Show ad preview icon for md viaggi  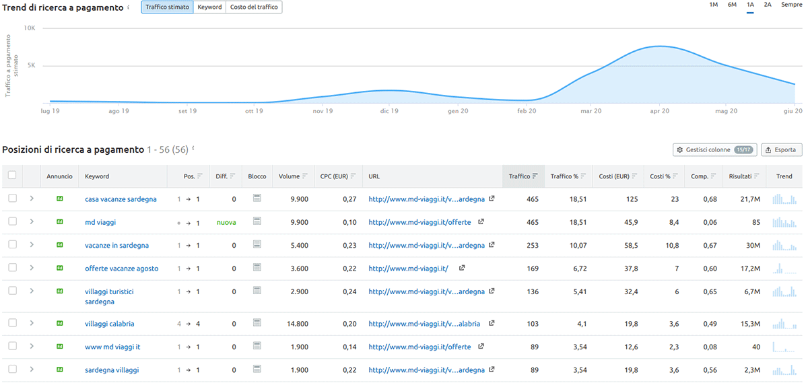(59, 222)
